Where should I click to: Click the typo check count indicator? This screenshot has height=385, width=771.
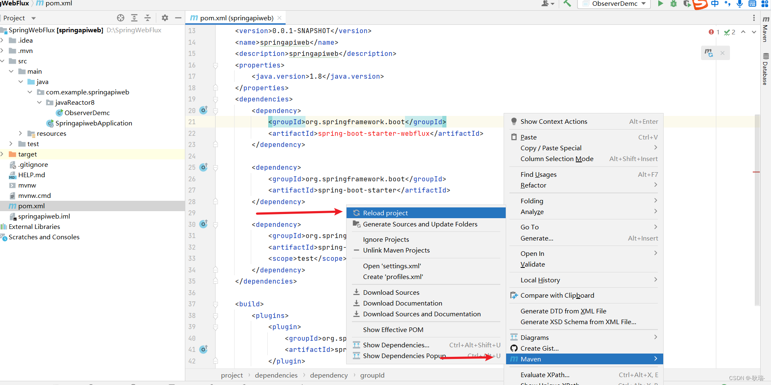click(730, 32)
